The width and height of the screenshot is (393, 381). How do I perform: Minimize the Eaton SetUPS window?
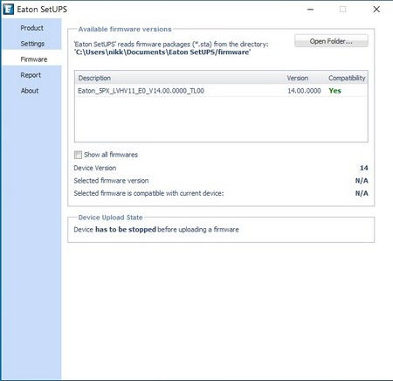click(x=310, y=10)
